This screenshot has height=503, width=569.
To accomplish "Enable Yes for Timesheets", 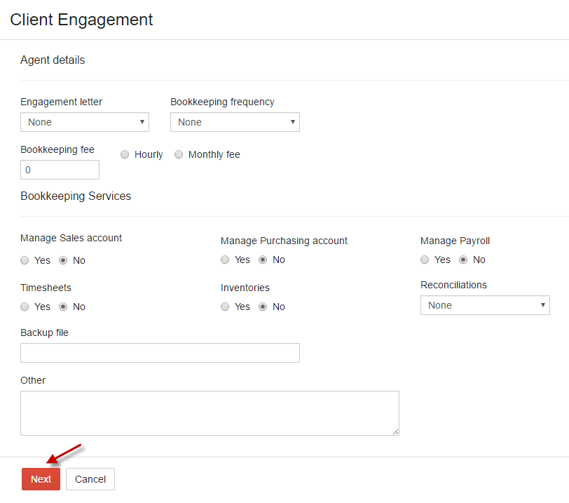I will 25,307.
